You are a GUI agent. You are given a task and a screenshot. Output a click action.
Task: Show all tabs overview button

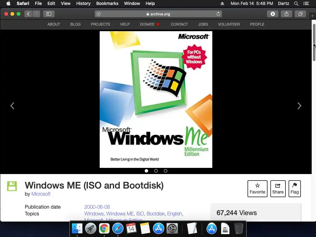tap(300, 14)
